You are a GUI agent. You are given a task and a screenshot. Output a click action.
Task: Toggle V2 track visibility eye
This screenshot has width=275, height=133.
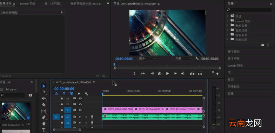(x=80, y=104)
